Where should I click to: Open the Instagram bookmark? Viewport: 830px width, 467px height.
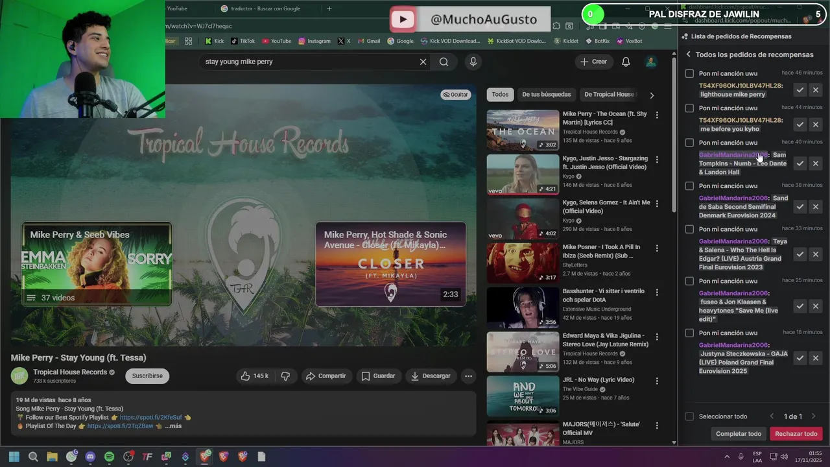[x=314, y=41]
